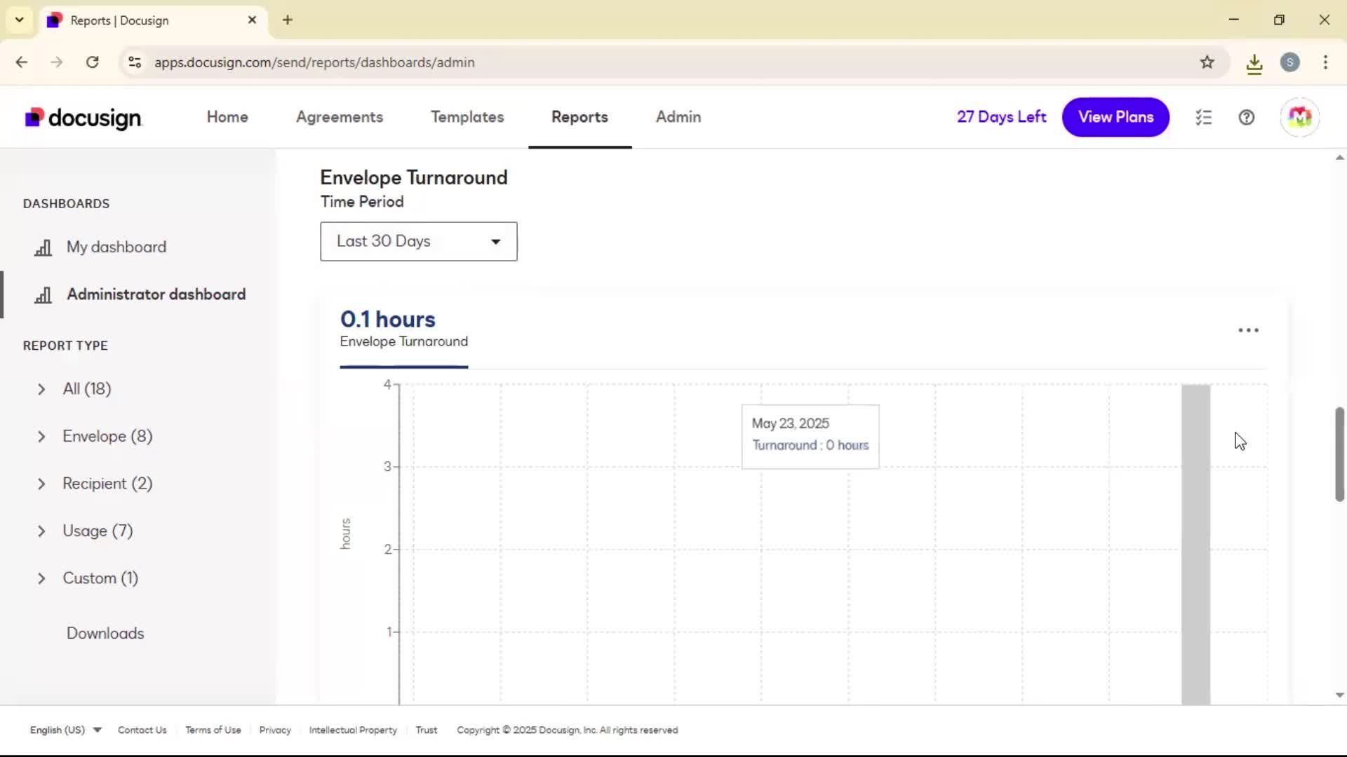Expand the All (18) report type

pos(41,390)
